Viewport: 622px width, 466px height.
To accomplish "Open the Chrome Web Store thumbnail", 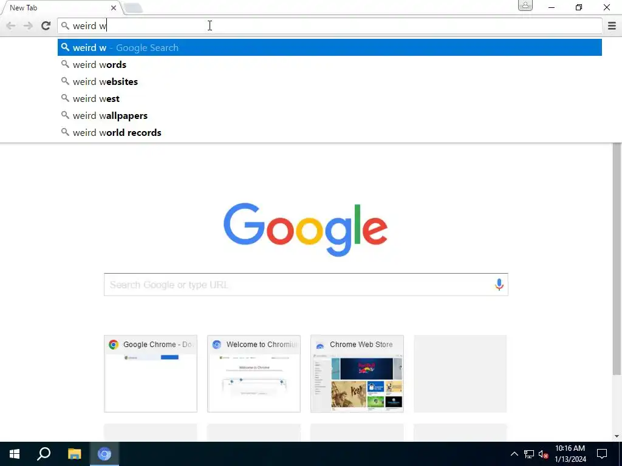I will 357,374.
